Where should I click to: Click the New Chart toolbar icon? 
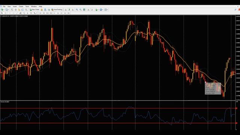(2, 10)
